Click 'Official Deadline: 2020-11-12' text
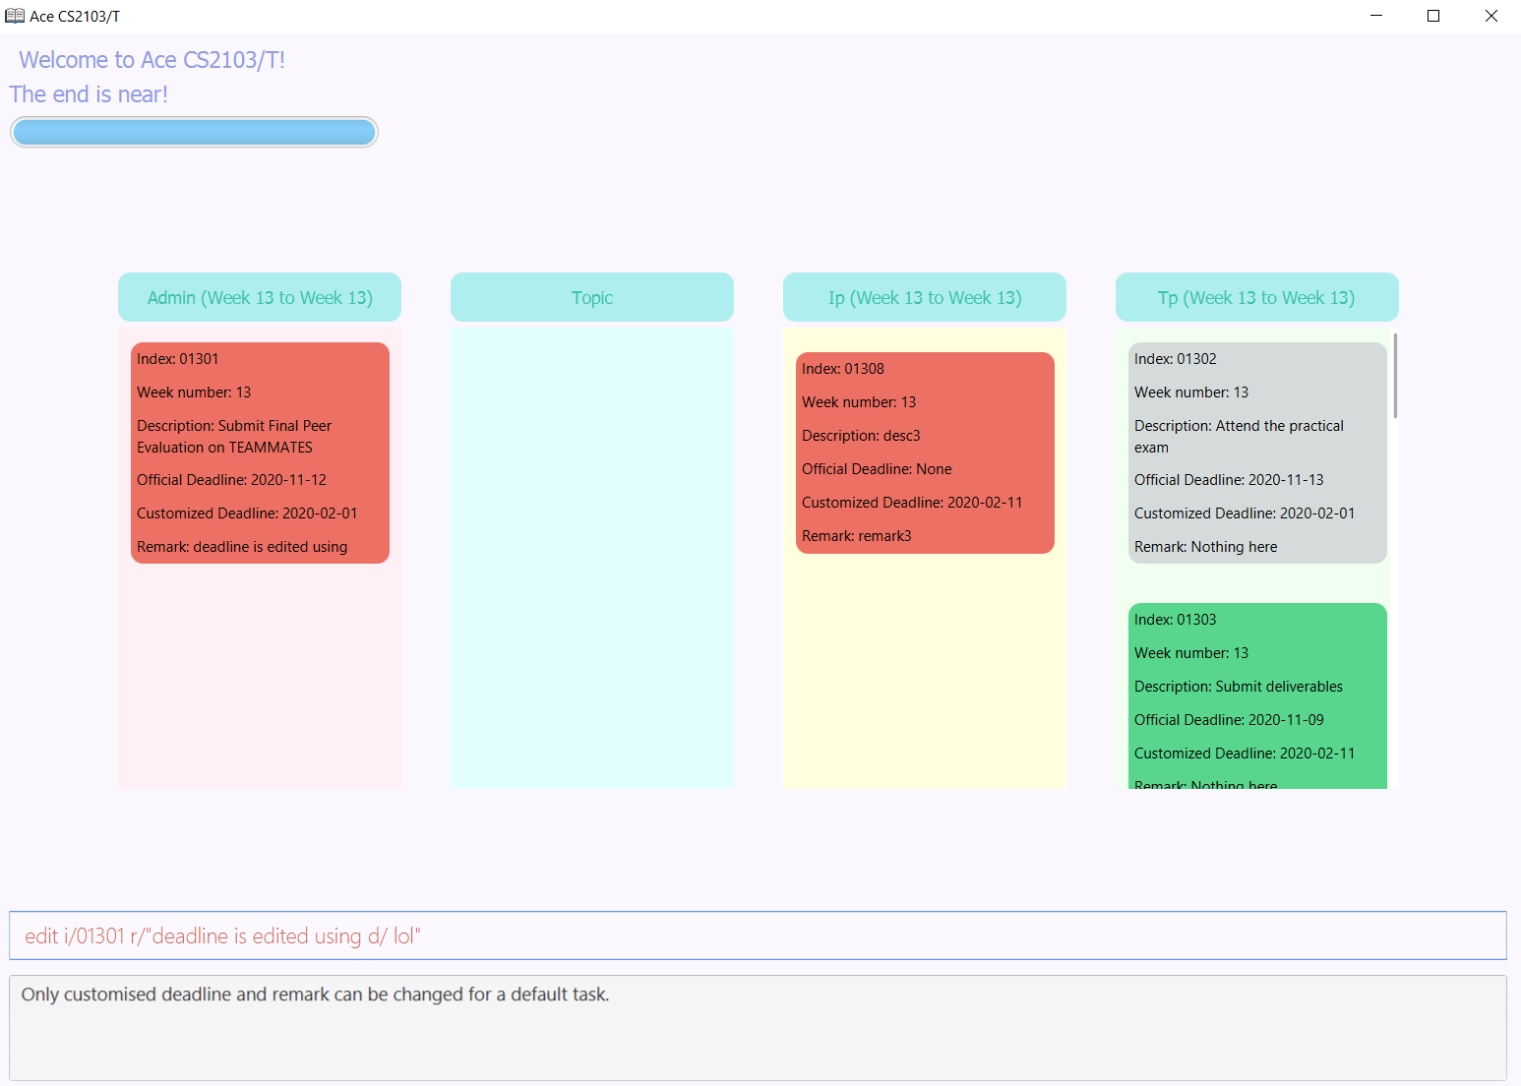 (232, 480)
